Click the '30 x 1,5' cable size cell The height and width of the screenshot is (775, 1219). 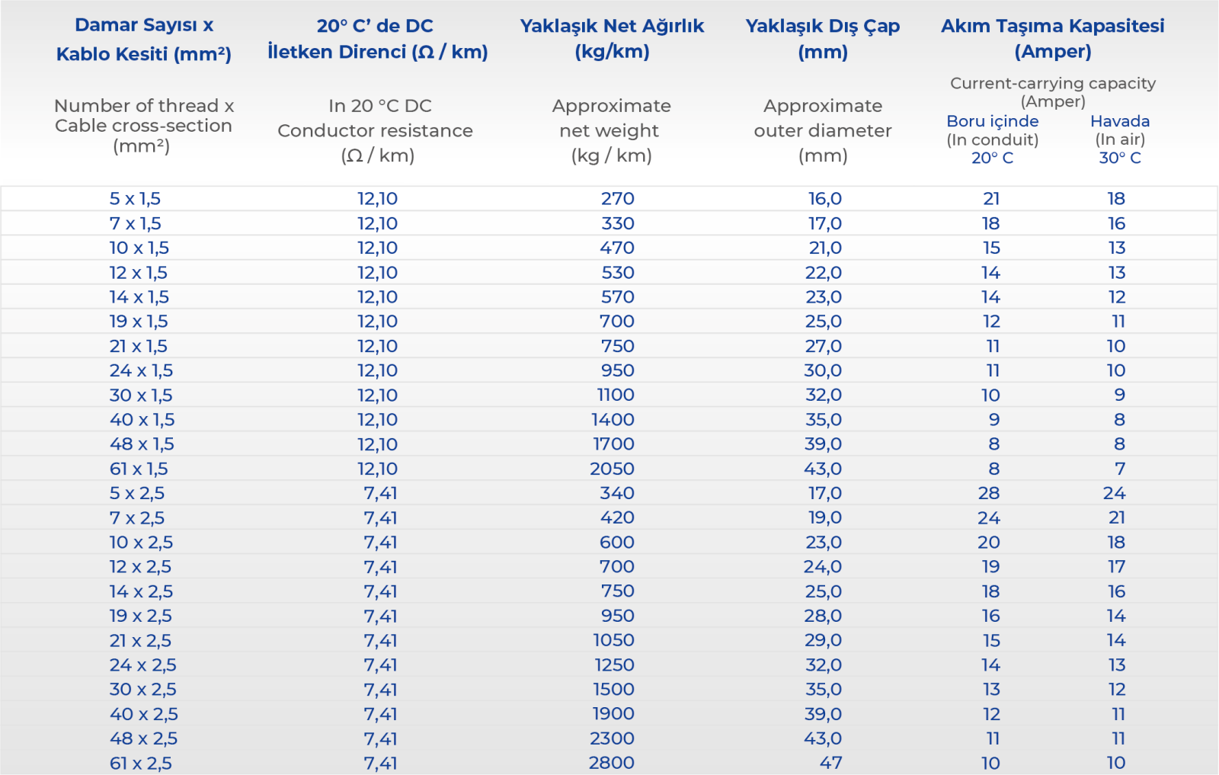pos(140,396)
